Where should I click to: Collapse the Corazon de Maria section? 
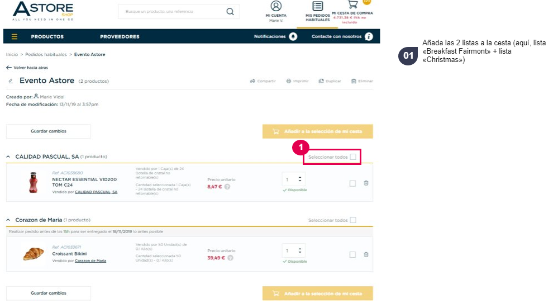click(8, 220)
